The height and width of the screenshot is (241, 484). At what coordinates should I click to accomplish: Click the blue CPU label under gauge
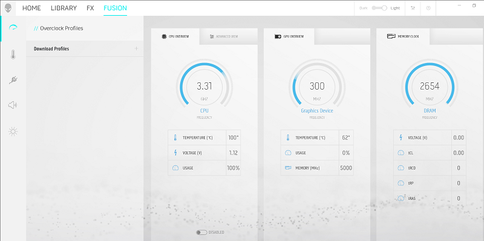coord(204,111)
